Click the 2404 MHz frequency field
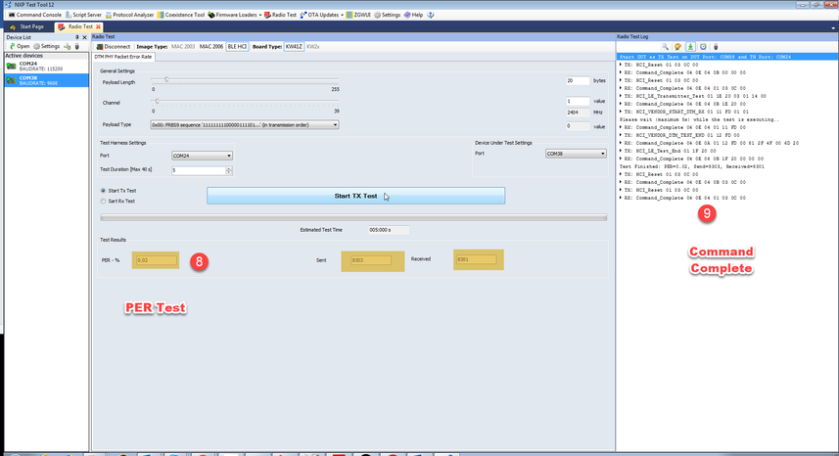The width and height of the screenshot is (839, 456). pyautogui.click(x=578, y=113)
